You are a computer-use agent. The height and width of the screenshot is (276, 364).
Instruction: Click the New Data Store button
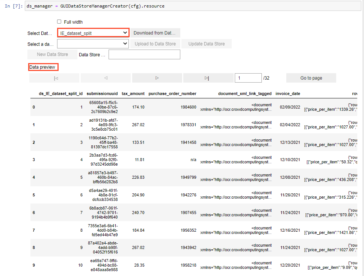[53, 54]
